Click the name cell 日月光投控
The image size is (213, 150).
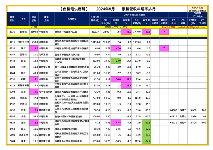(x=23, y=42)
